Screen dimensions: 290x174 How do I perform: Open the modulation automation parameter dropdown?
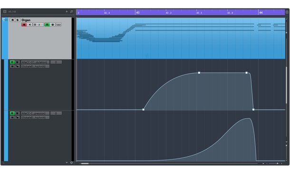[35, 62]
